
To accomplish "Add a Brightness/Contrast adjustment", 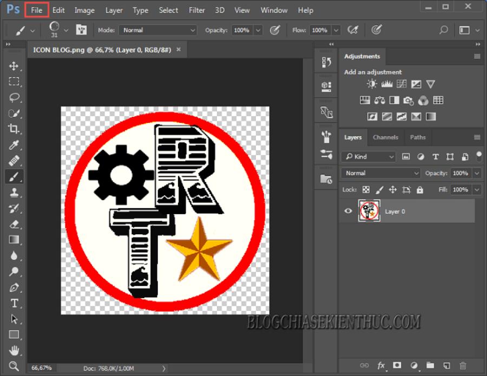I will [372, 84].
